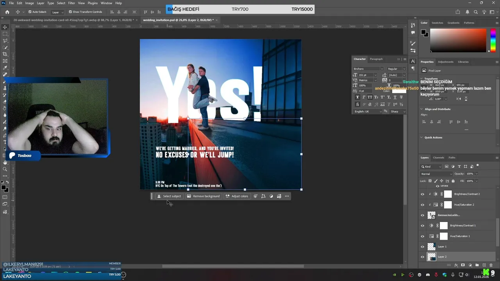This screenshot has height=281, width=500.
Task: Open the Plugins menu
Action: (x=93, y=3)
